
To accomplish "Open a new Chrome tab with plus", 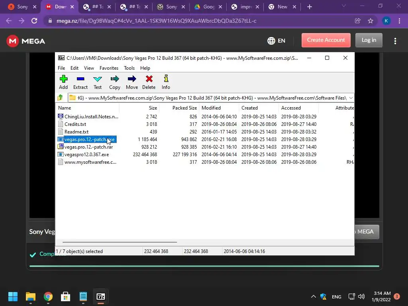I will click(309, 7).
